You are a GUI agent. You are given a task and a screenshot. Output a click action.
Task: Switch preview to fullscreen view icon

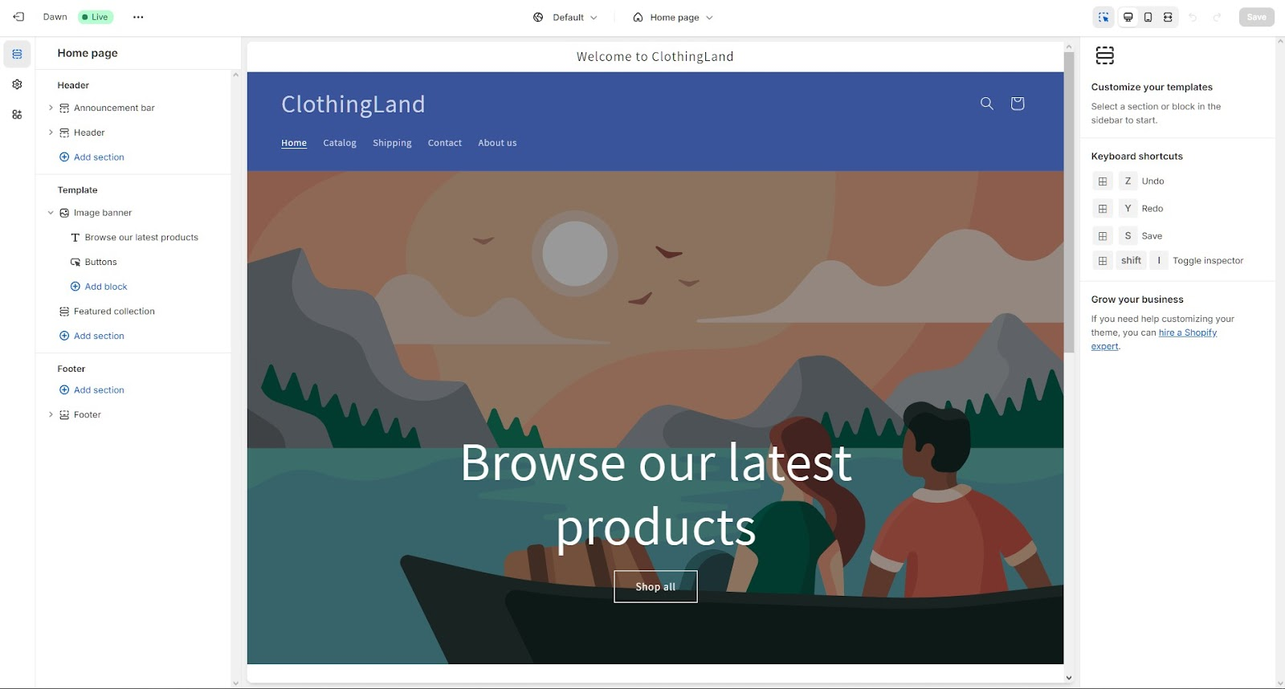click(x=1168, y=17)
